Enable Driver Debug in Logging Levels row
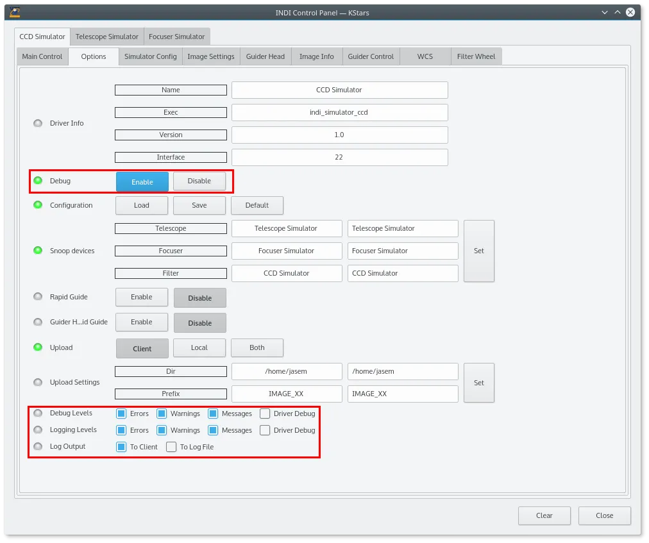This screenshot has height=543, width=649. [x=265, y=430]
